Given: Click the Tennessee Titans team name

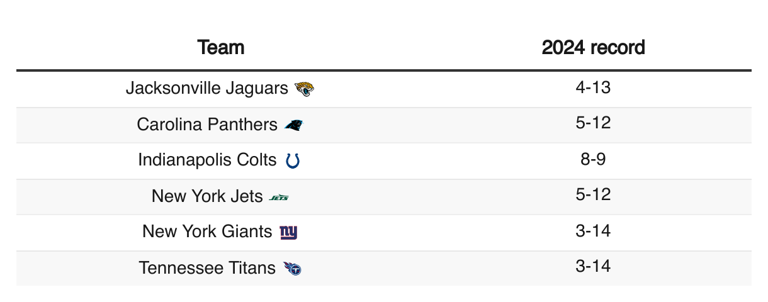Looking at the screenshot, I should [207, 268].
